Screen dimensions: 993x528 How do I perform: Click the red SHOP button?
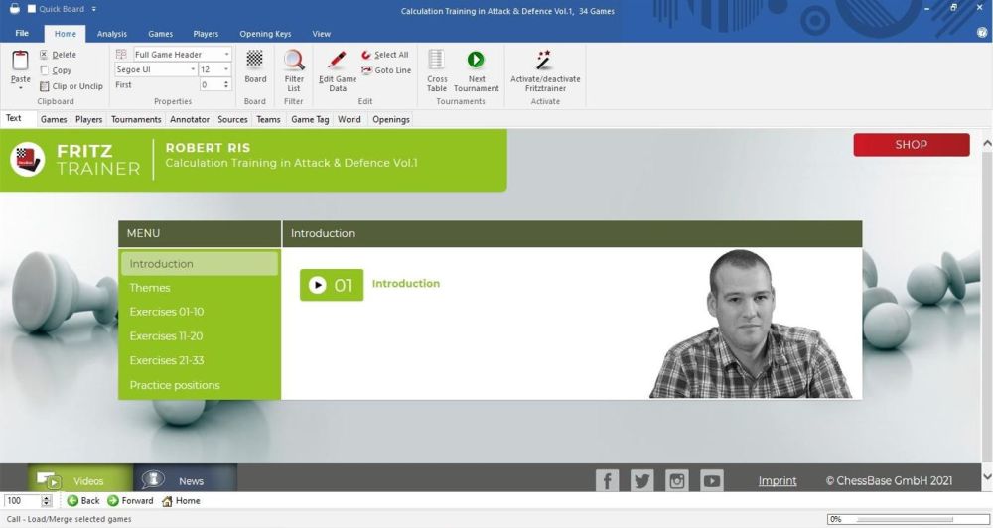click(912, 144)
